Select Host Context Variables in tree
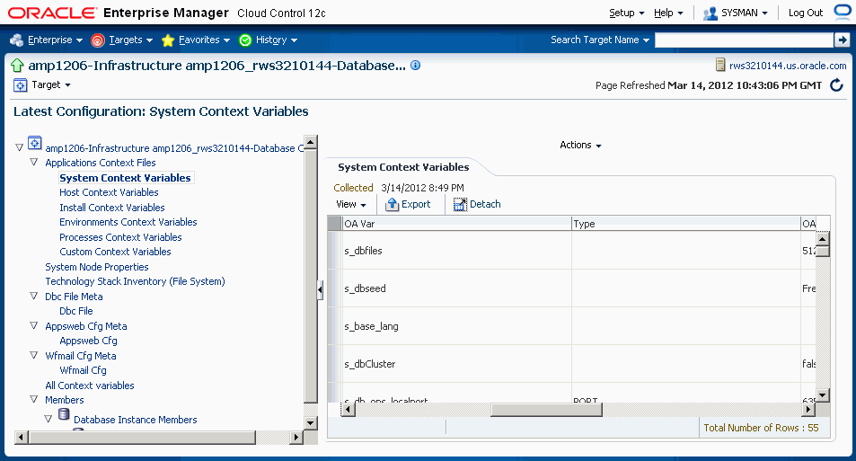The image size is (856, 461). click(109, 192)
